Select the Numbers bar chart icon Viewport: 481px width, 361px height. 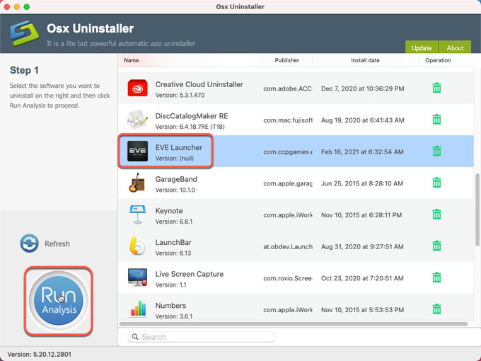tap(139, 309)
